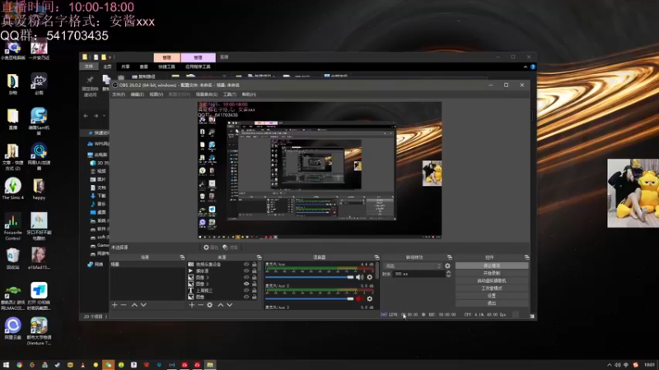Mute 麦克风/Aux with its speaker icon
659x370 pixels.
359,277
